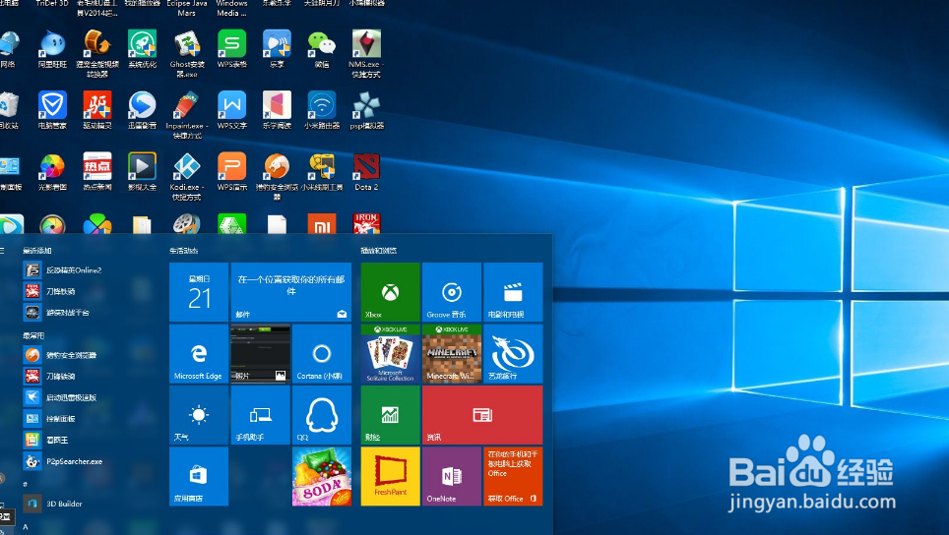
Task: Open the 小米线刷工具 desktop icon
Action: pyautogui.click(x=321, y=172)
